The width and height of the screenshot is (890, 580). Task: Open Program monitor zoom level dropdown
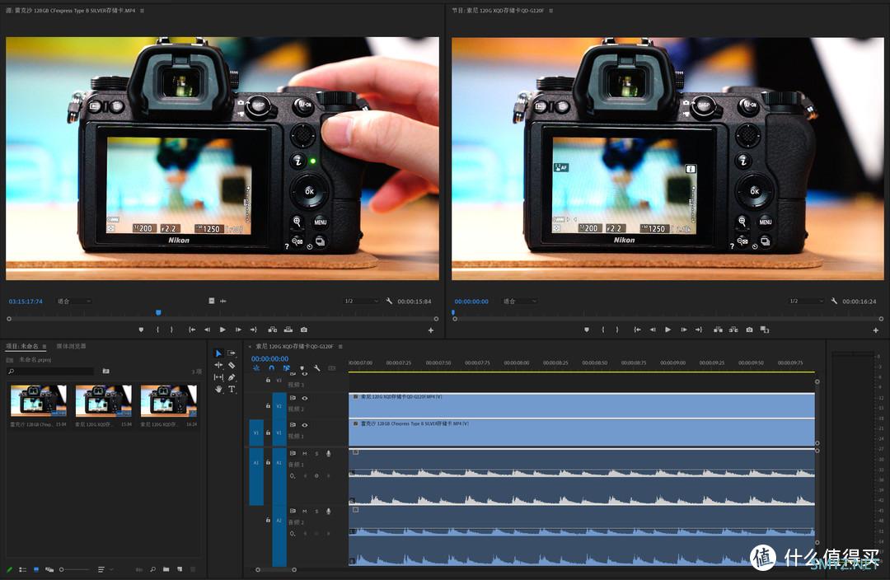click(520, 302)
